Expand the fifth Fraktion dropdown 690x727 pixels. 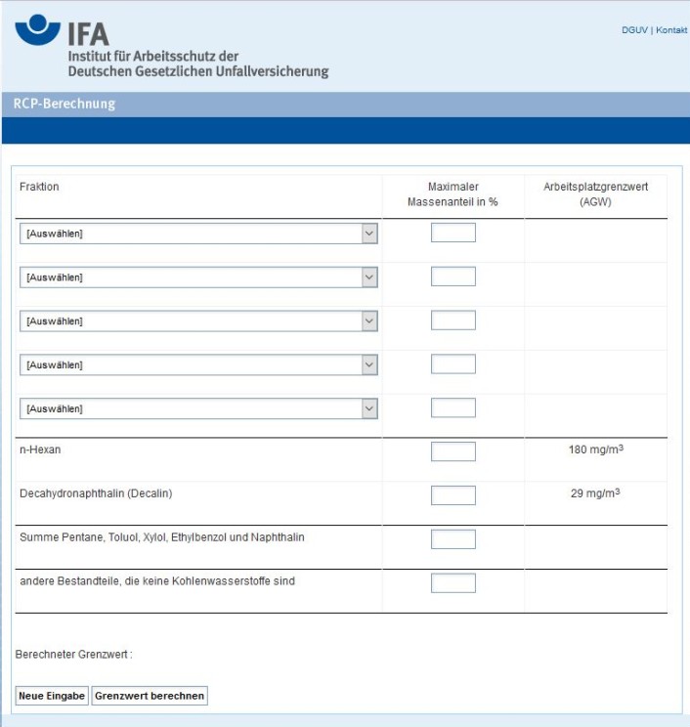click(x=198, y=408)
